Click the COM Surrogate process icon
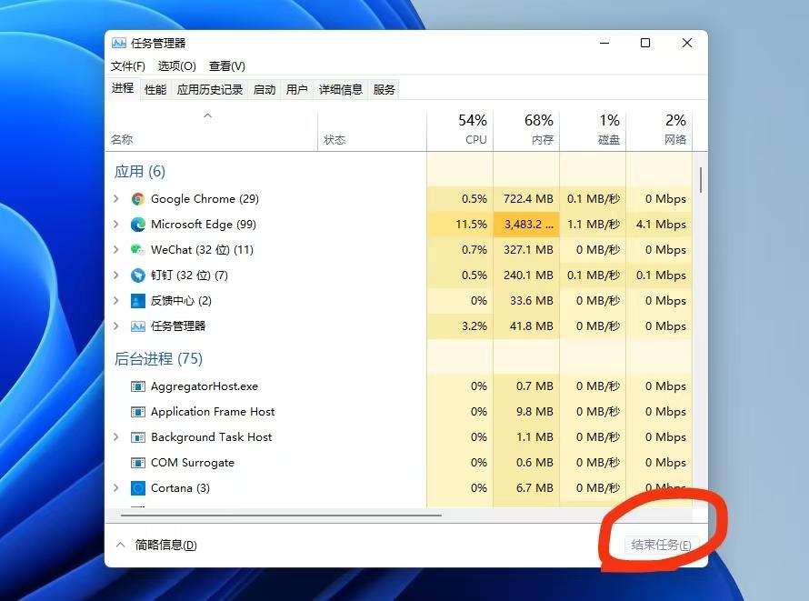This screenshot has height=601, width=809. click(x=138, y=463)
